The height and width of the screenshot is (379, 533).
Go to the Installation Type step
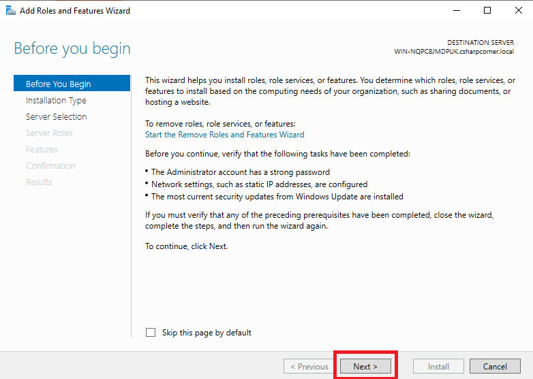[56, 100]
